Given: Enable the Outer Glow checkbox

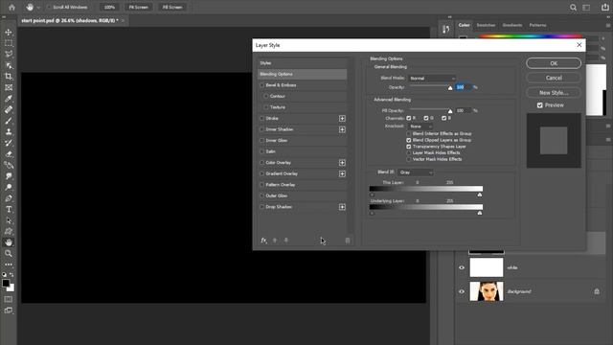Looking at the screenshot, I should (261, 195).
